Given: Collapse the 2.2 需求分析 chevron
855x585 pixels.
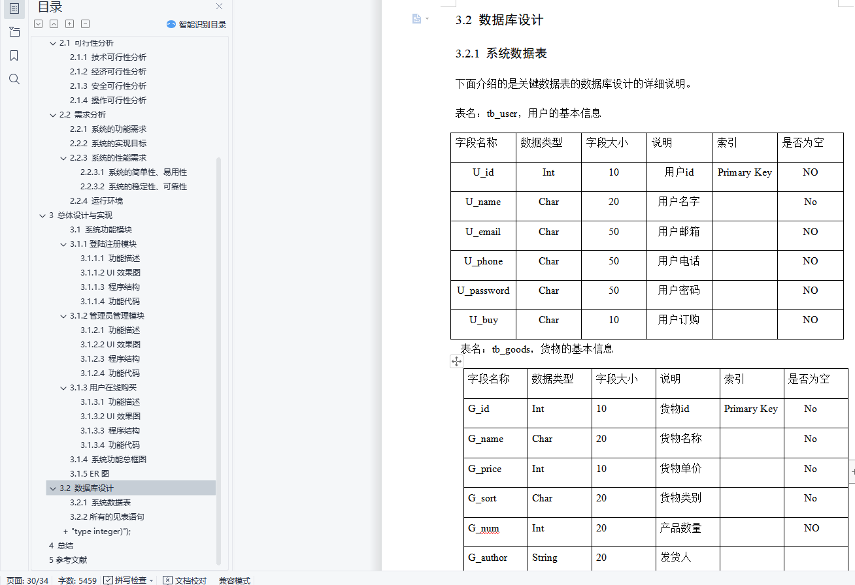Looking at the screenshot, I should click(x=53, y=115).
